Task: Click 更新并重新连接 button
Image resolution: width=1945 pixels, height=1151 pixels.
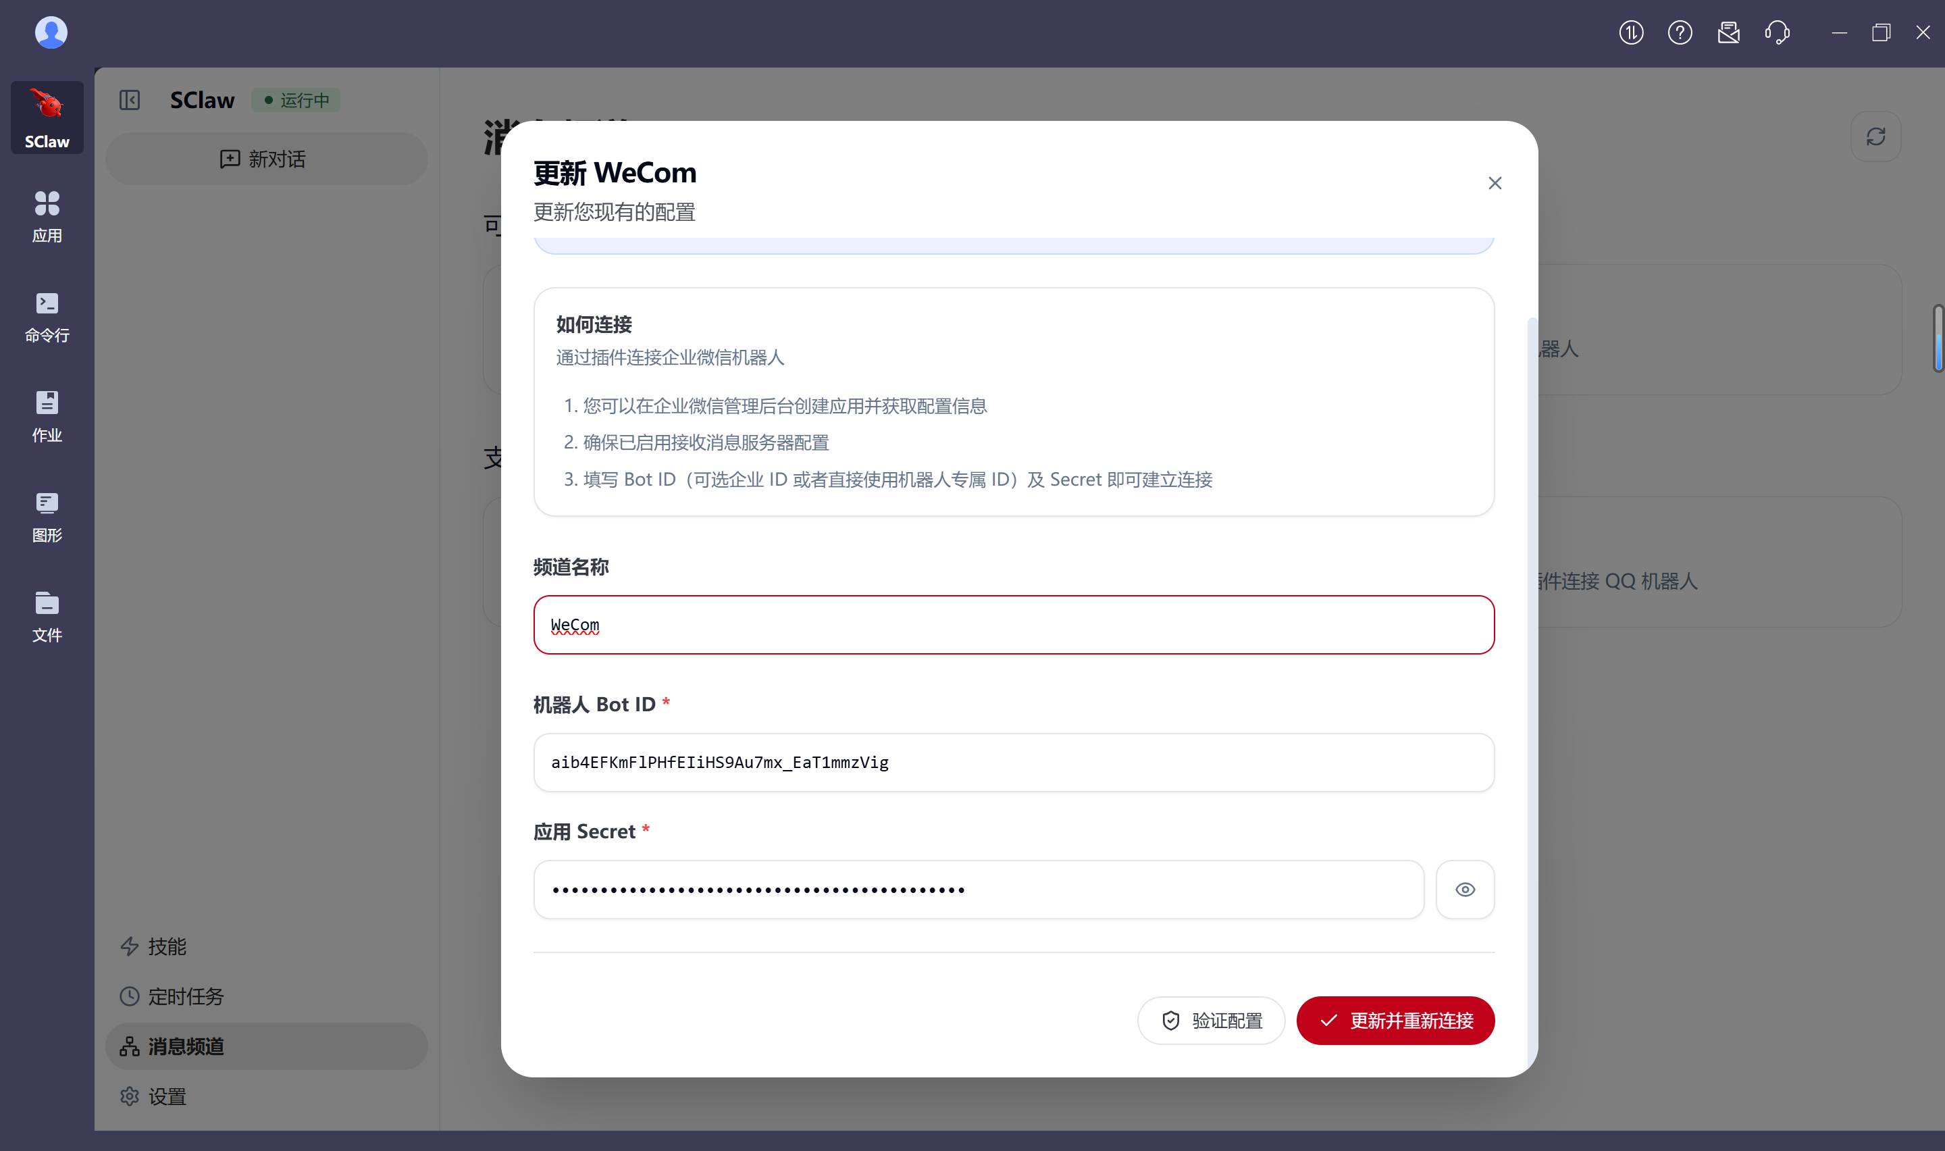Action: (1395, 1021)
